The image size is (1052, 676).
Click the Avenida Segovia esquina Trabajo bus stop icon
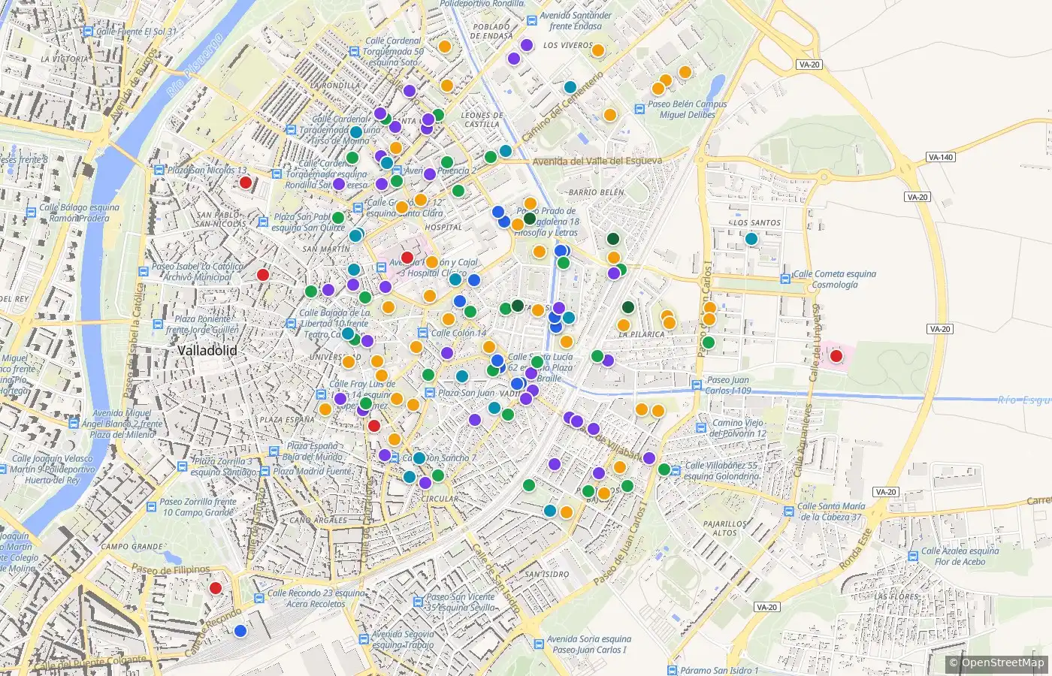coord(364,640)
